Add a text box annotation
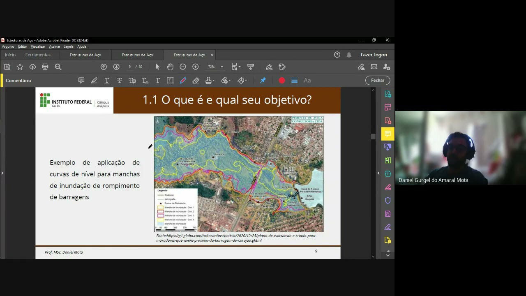This screenshot has height=296, width=526. tap(170, 81)
